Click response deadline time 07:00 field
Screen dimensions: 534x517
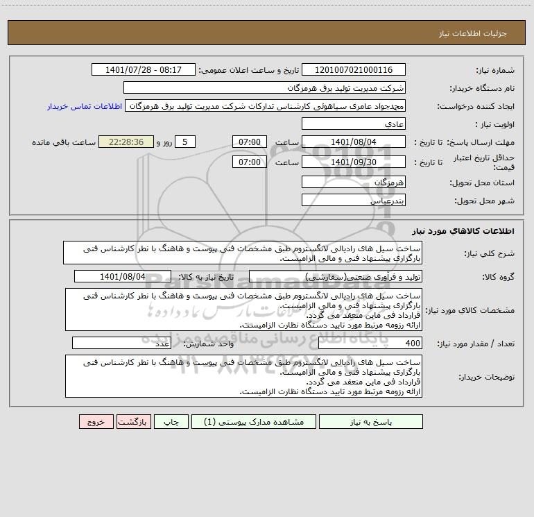[x=249, y=142]
